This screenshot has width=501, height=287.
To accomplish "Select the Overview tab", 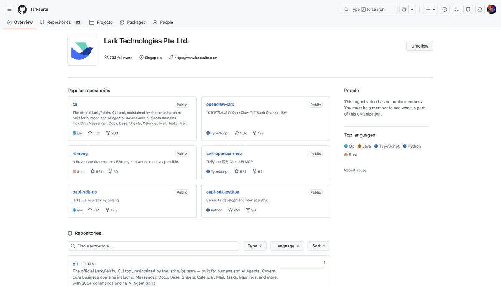I will click(x=20, y=22).
